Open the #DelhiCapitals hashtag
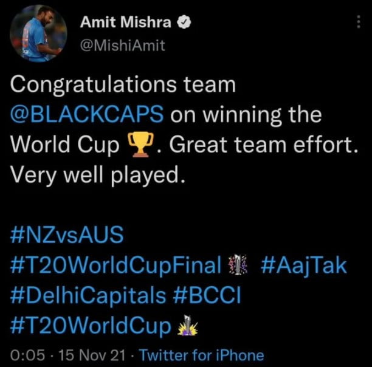Viewport: 372px width, 367px height. 88,297
